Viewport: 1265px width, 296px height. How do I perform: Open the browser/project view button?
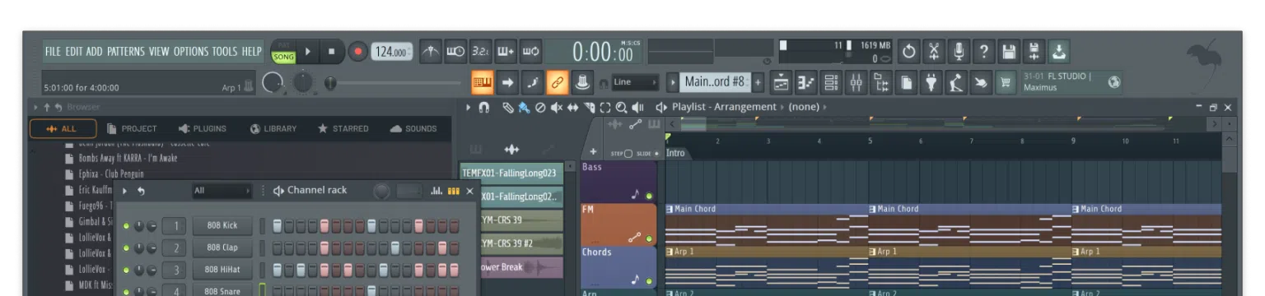(x=881, y=82)
